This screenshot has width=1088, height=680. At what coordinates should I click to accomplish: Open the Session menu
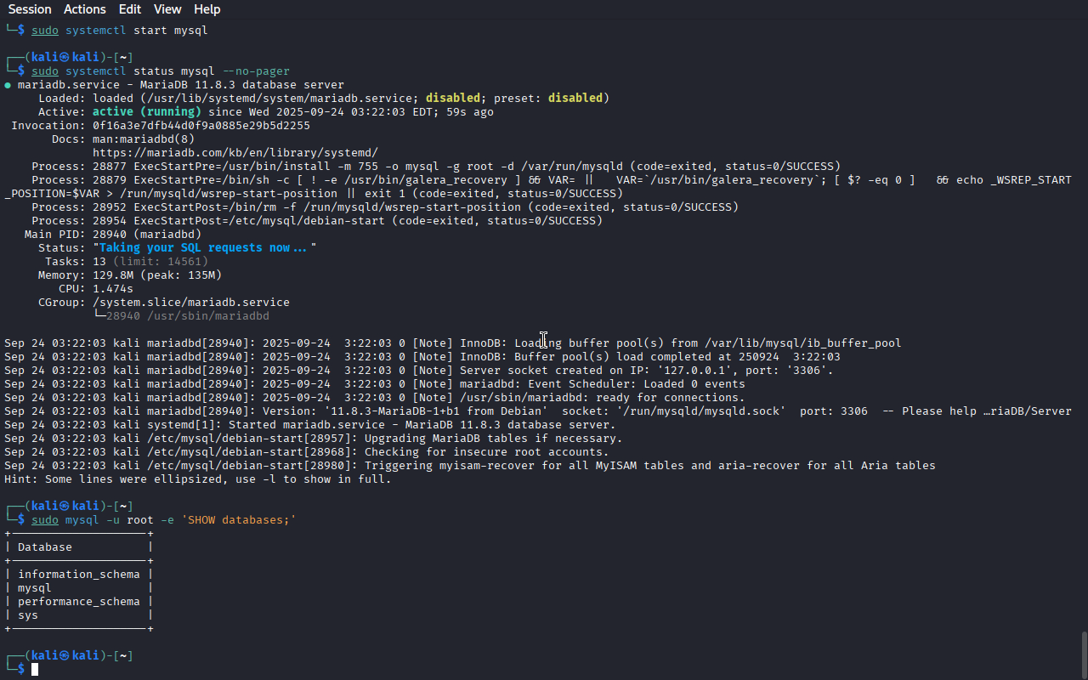coord(30,9)
